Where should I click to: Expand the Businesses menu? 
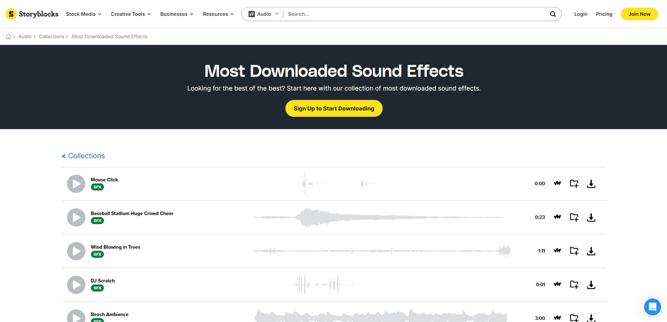tap(177, 14)
